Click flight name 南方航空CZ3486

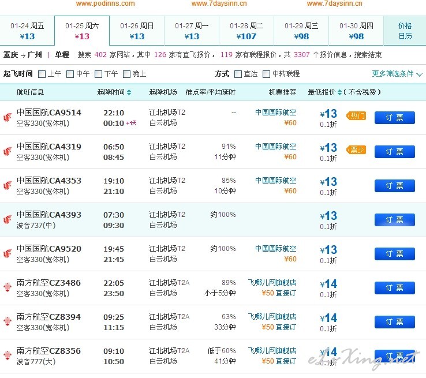(x=48, y=283)
